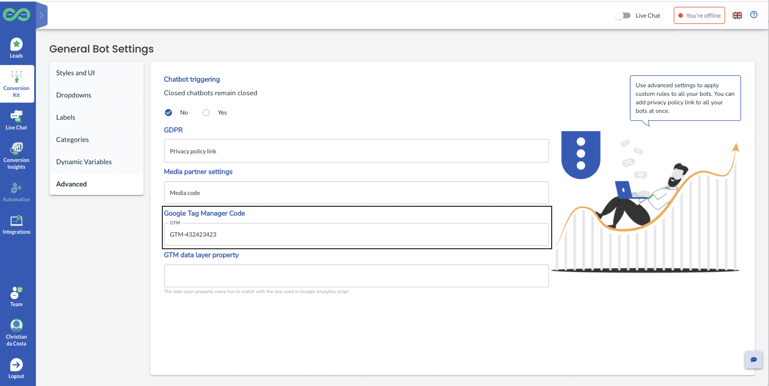The width and height of the screenshot is (769, 386).
Task: Click the You're offline status button
Action: (699, 15)
